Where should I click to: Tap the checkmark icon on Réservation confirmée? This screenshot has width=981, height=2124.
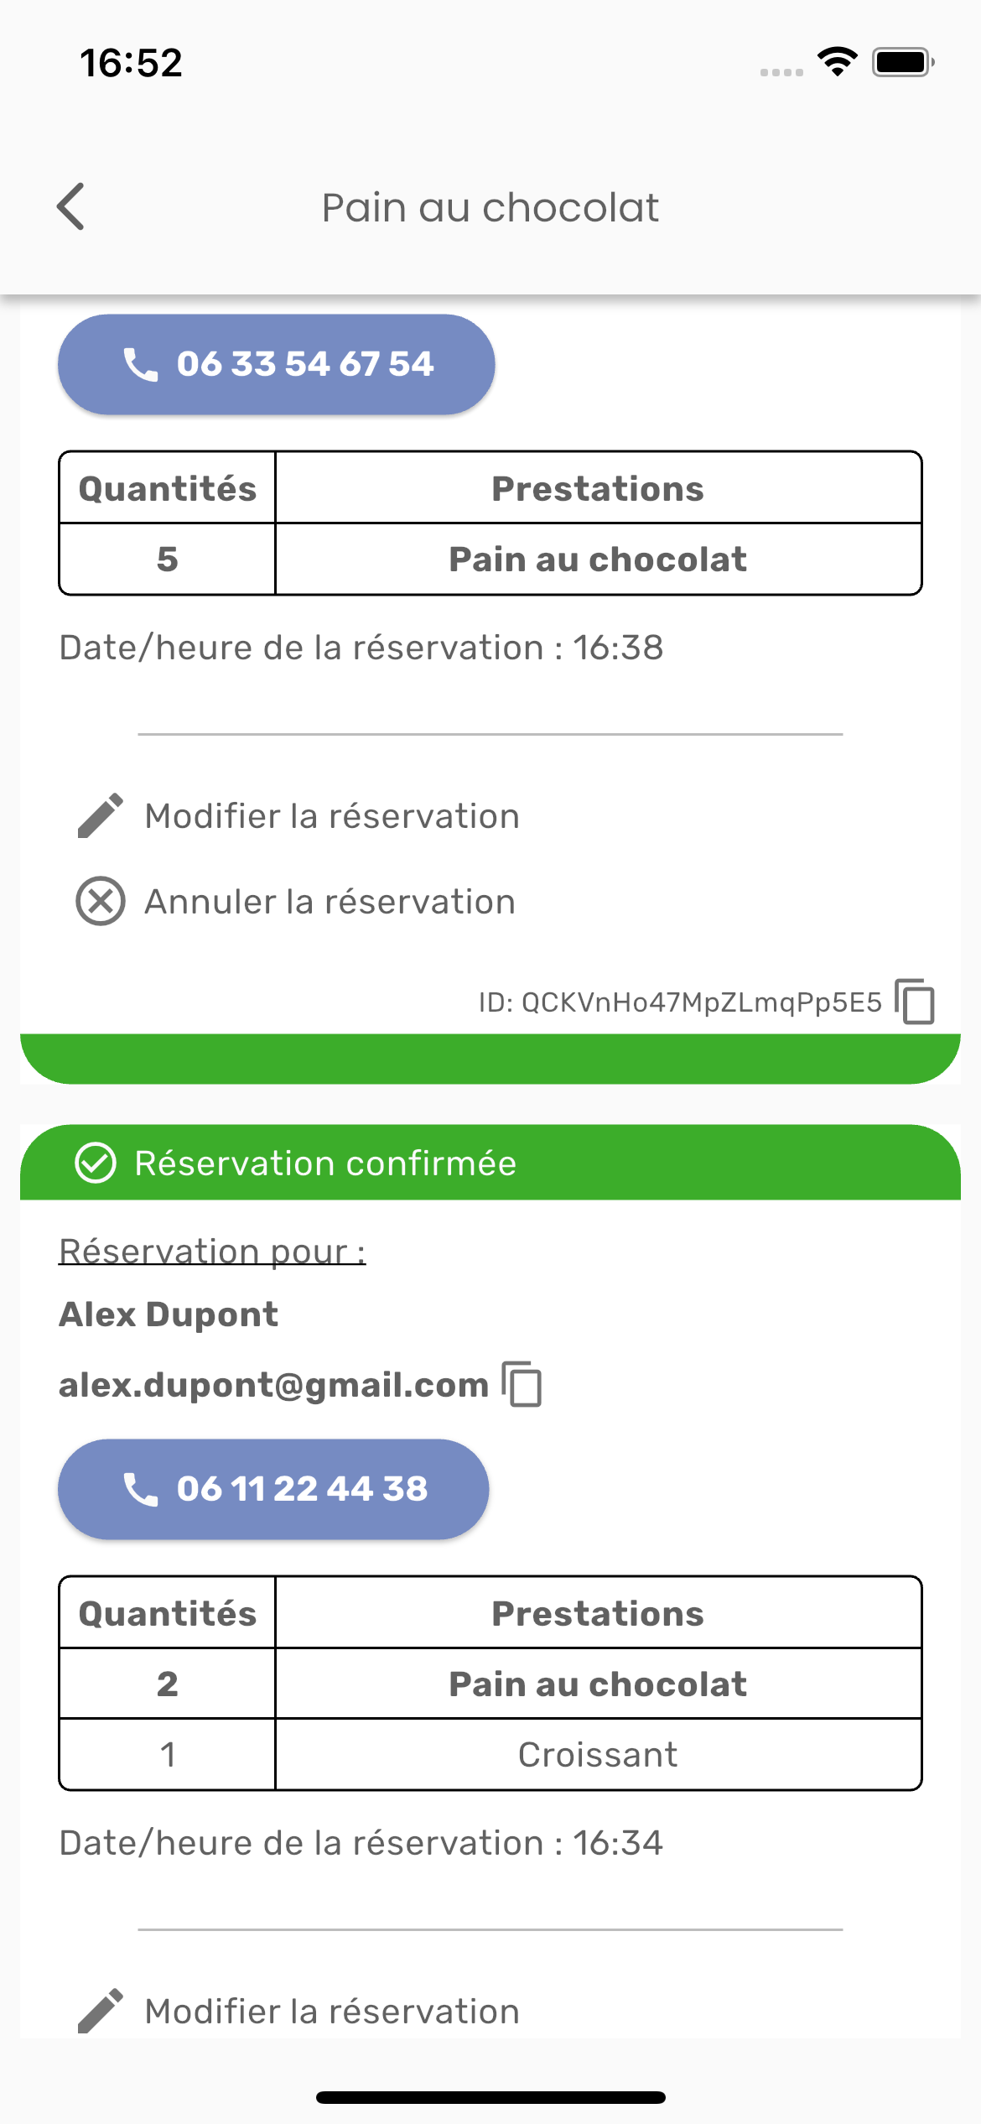point(96,1164)
